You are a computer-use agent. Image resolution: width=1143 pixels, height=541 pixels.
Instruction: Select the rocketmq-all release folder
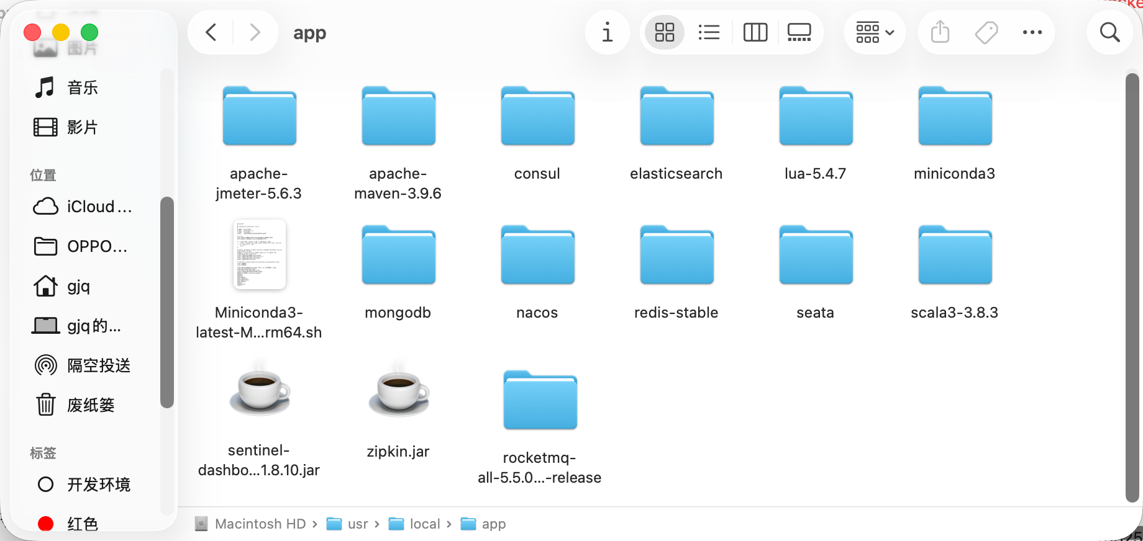540,400
